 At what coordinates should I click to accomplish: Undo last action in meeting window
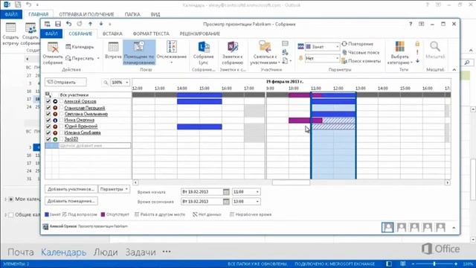pyautogui.click(x=68, y=24)
